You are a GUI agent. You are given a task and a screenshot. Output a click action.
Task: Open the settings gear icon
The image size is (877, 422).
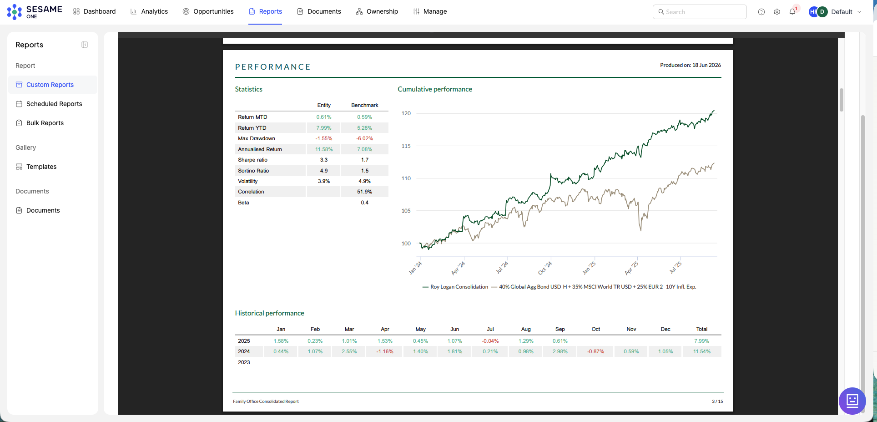(x=777, y=12)
